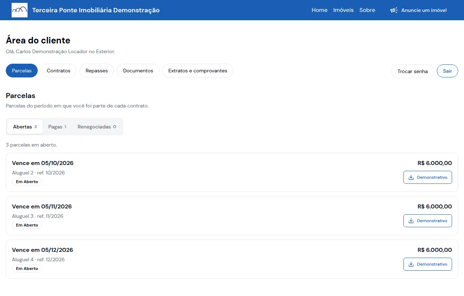
Task: Click Anuncie um imóvel link
Action: point(418,10)
